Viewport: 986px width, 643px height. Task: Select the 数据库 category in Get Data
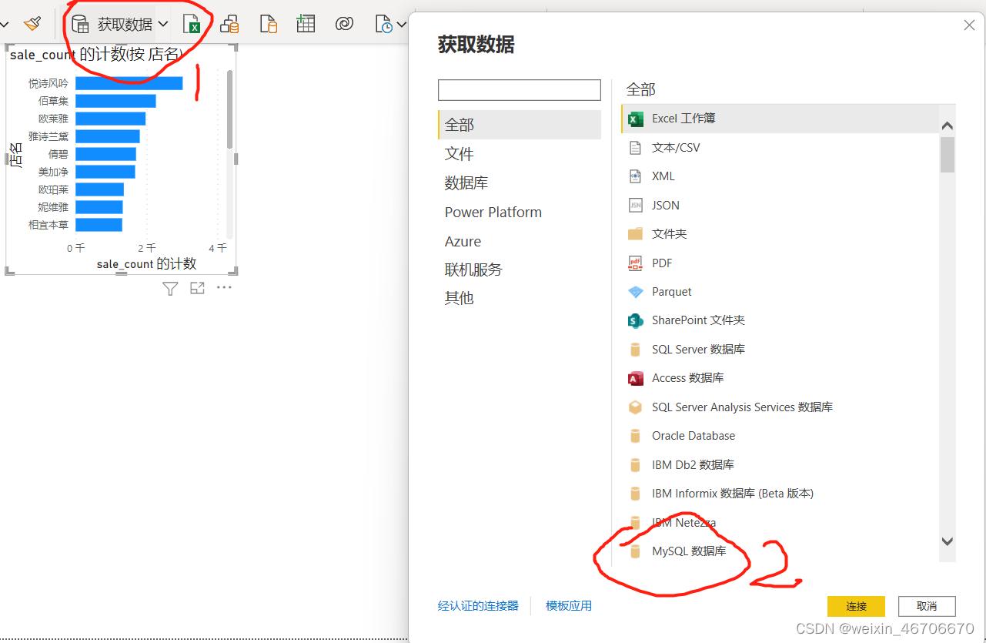466,183
